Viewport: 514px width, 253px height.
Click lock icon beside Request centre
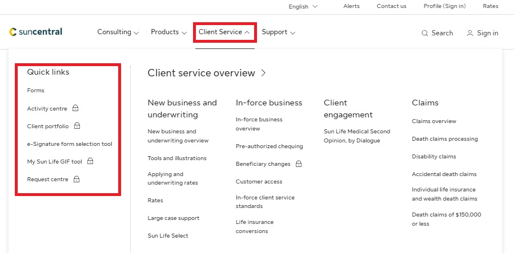pyautogui.click(x=77, y=179)
